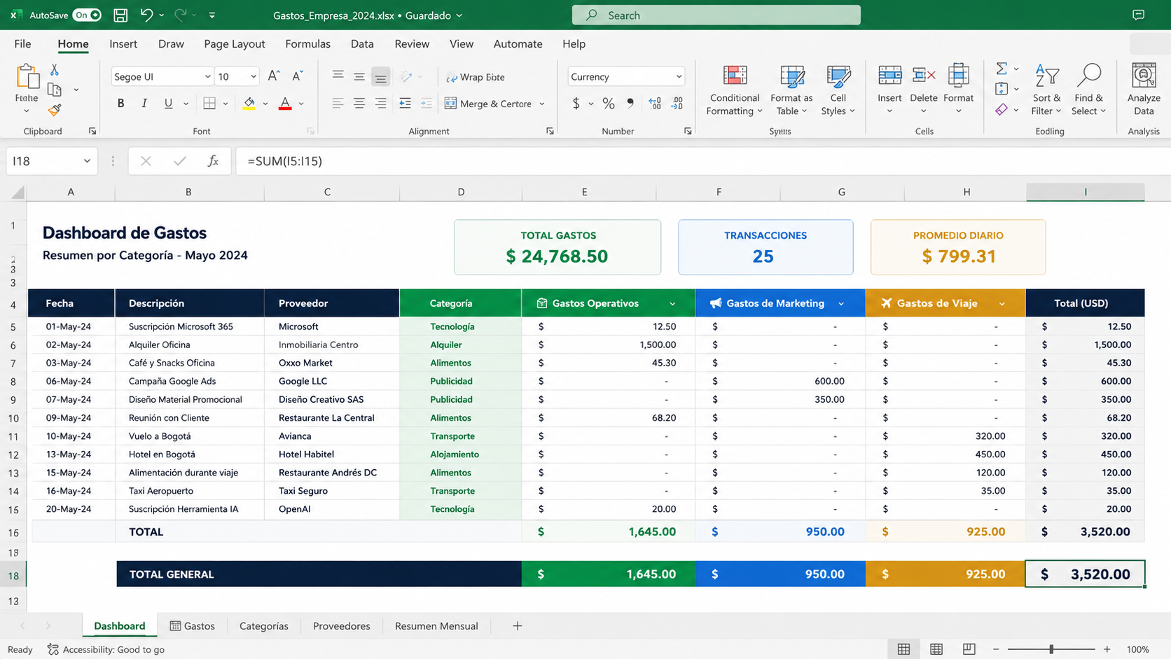The image size is (1171, 659).
Task: Add a new sheet with plus button
Action: click(x=517, y=625)
